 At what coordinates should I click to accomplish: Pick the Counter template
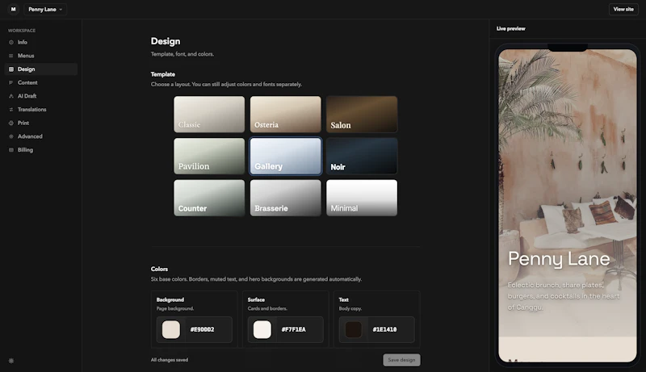209,198
